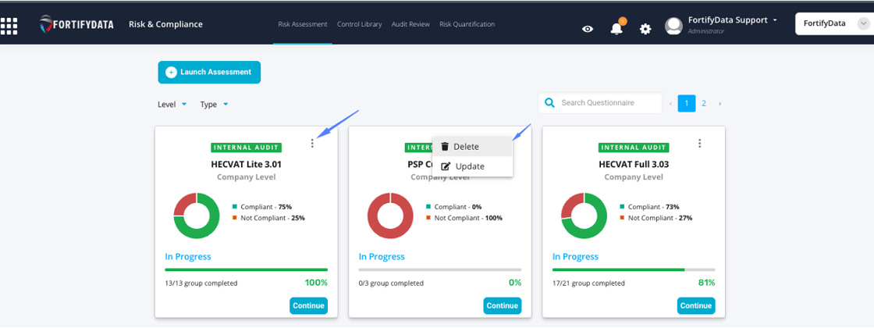The image size is (874, 328).
Task: Click the FortifyData logo
Action: pos(76,25)
